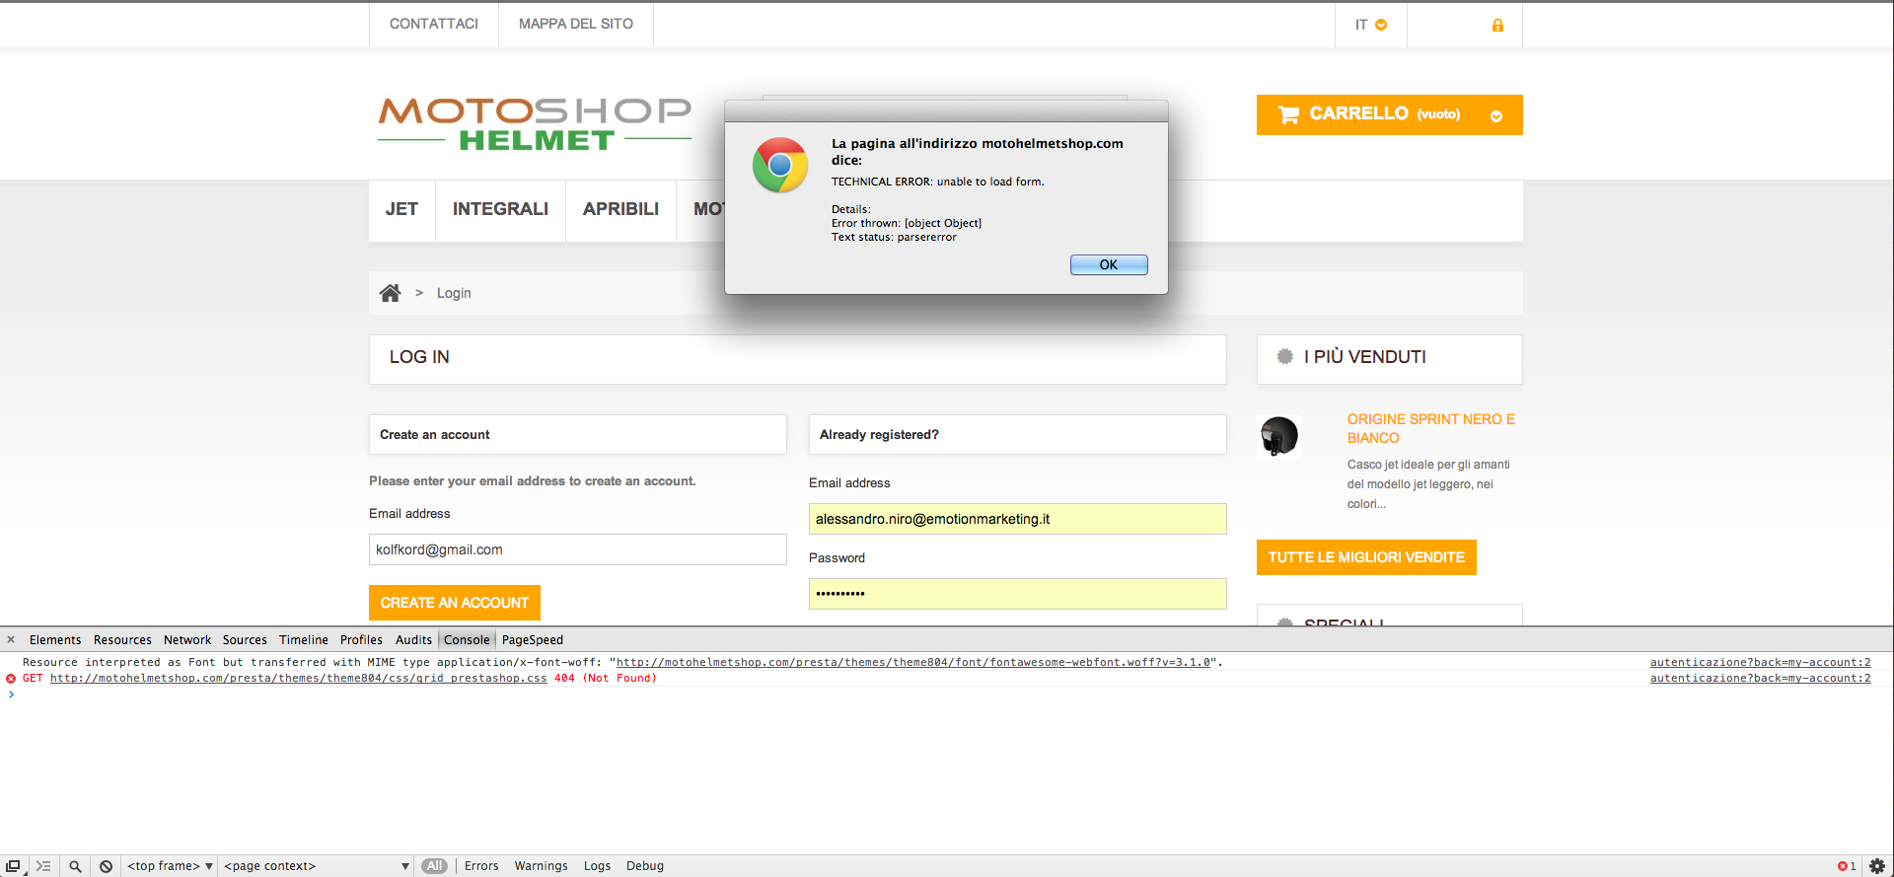
Task: Switch to the PageSpeed tab
Action: [533, 640]
